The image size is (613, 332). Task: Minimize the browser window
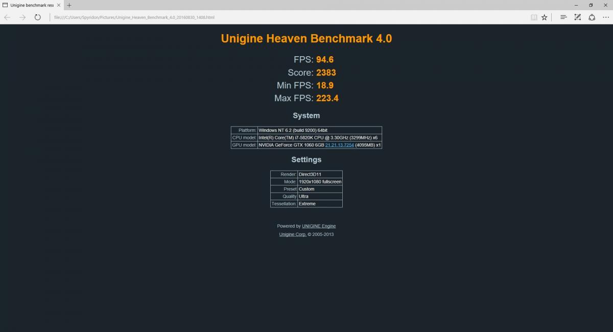pyautogui.click(x=576, y=5)
